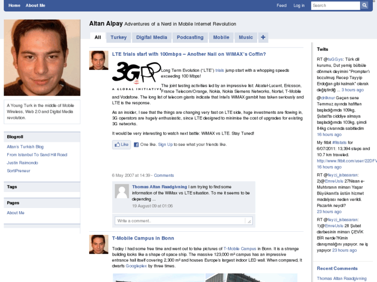Open From Istanbul To Sand Hill Road link

tap(37, 155)
